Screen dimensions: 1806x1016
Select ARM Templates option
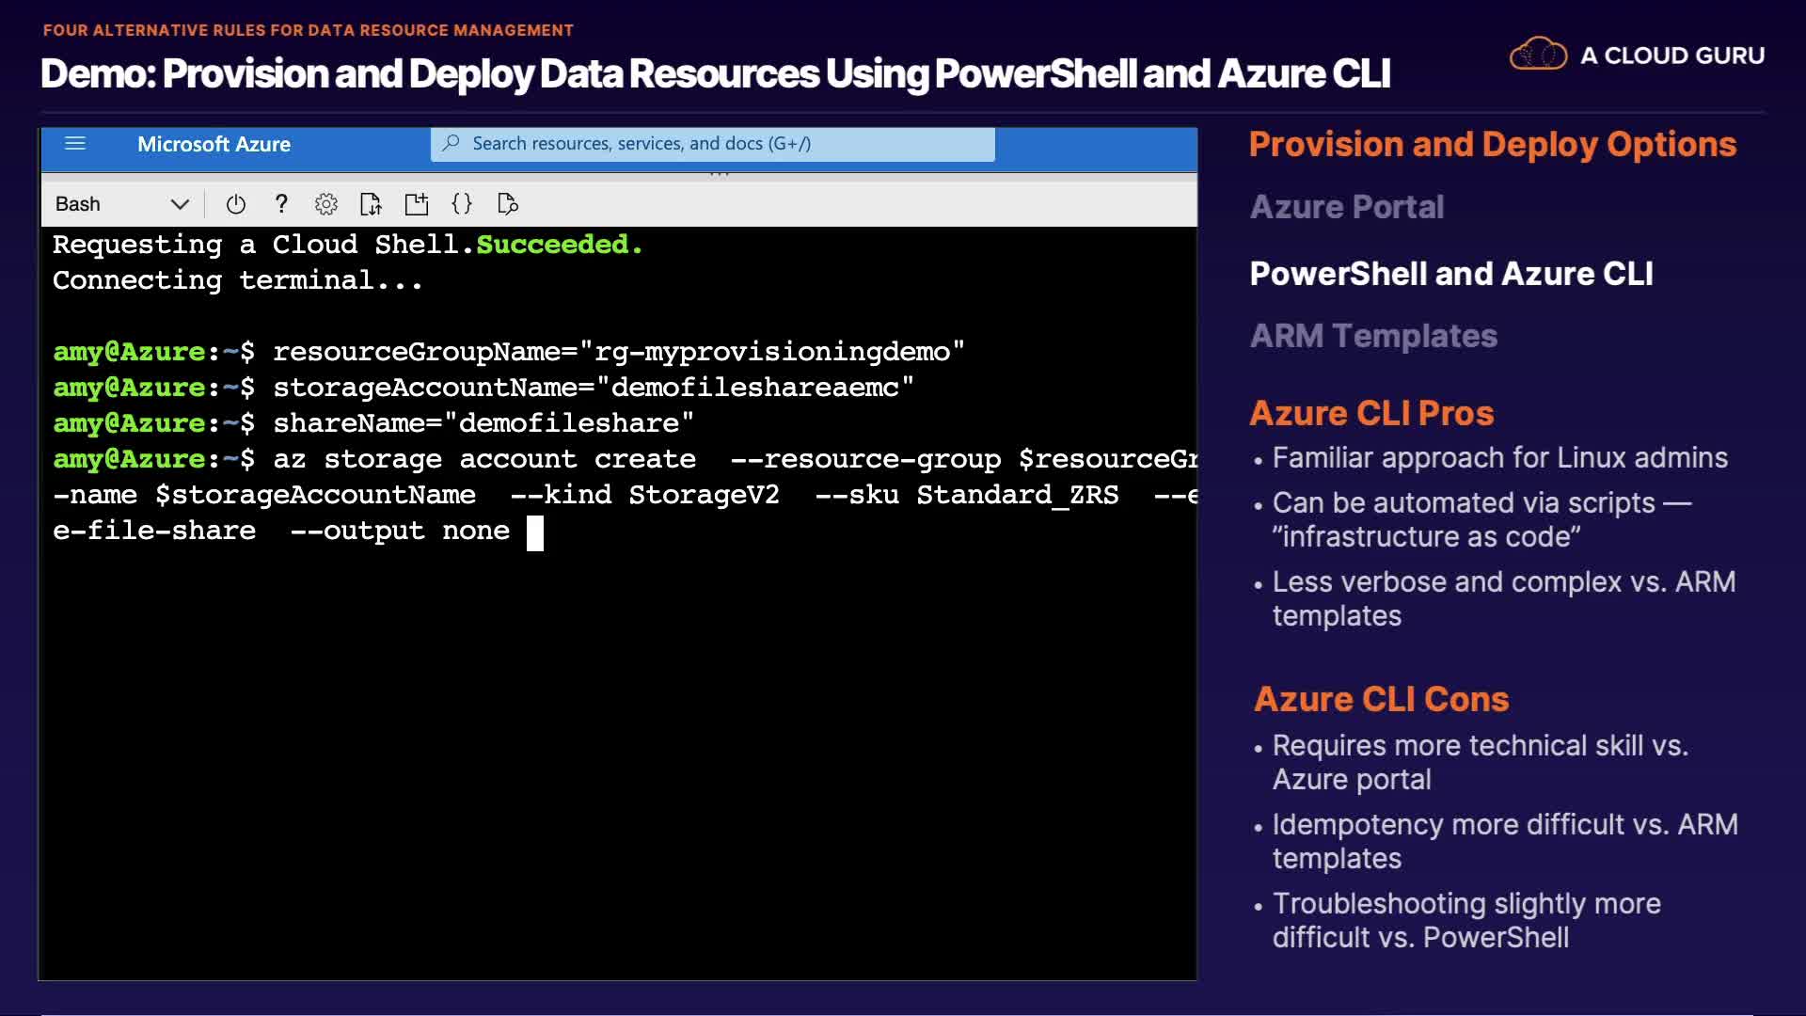(x=1372, y=336)
